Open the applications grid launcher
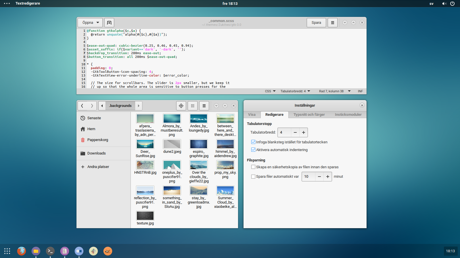 (7, 251)
